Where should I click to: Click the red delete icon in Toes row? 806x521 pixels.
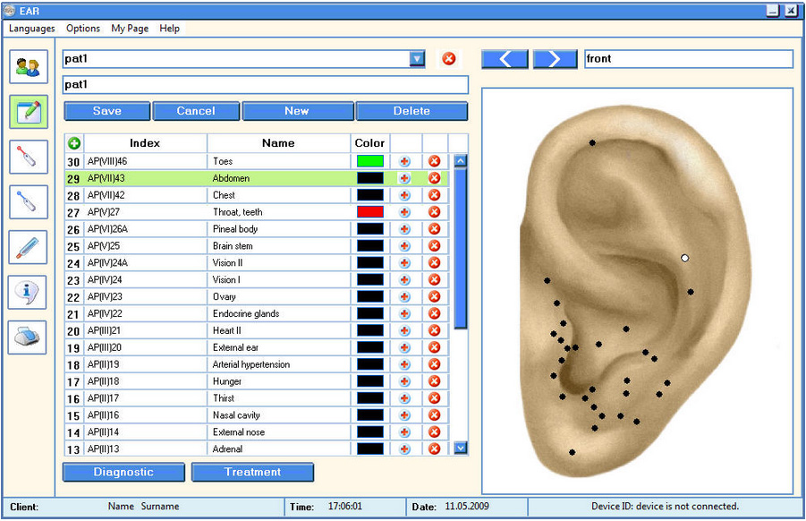(x=435, y=161)
